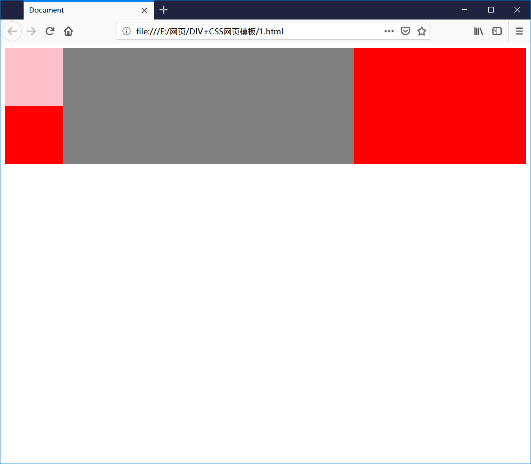Open the page actions ellipsis menu
This screenshot has height=464, width=531.
pyautogui.click(x=389, y=31)
